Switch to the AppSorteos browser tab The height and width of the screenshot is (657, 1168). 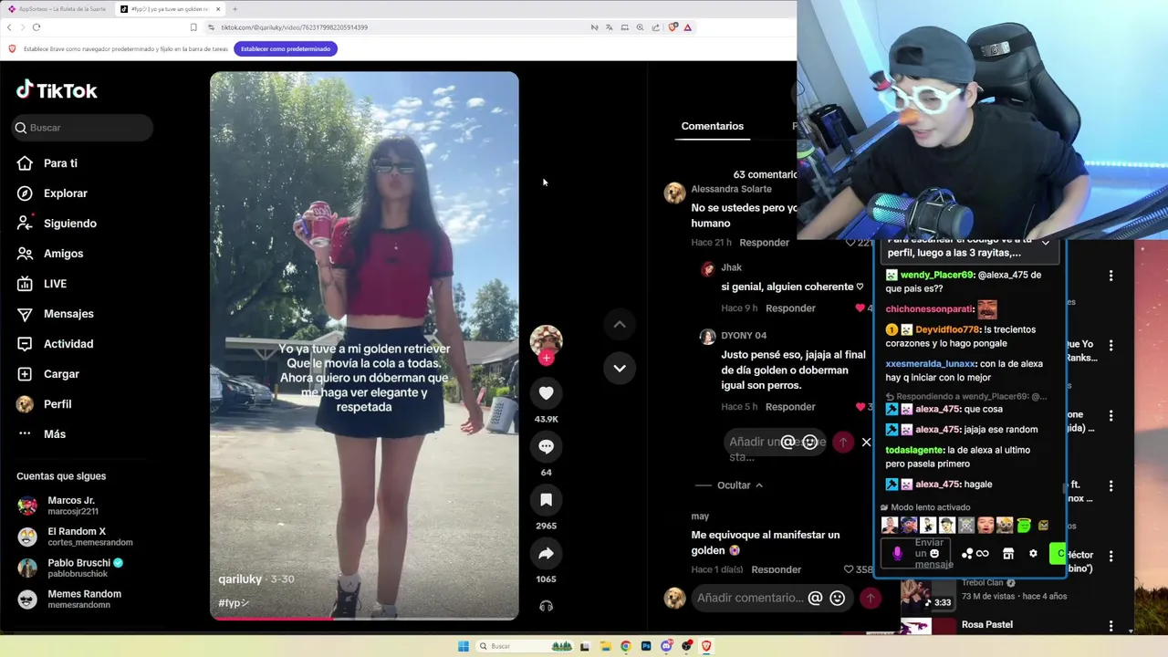click(57, 9)
